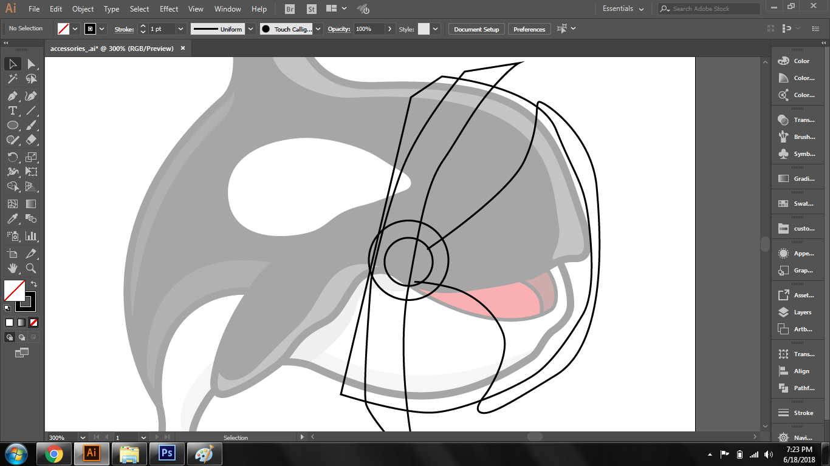830x466 pixels.
Task: Swap fill and stroke colors
Action: pos(34,283)
